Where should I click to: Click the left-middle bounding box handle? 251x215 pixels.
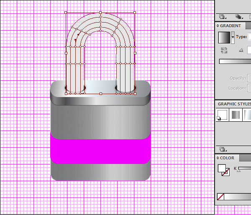coord(66,53)
